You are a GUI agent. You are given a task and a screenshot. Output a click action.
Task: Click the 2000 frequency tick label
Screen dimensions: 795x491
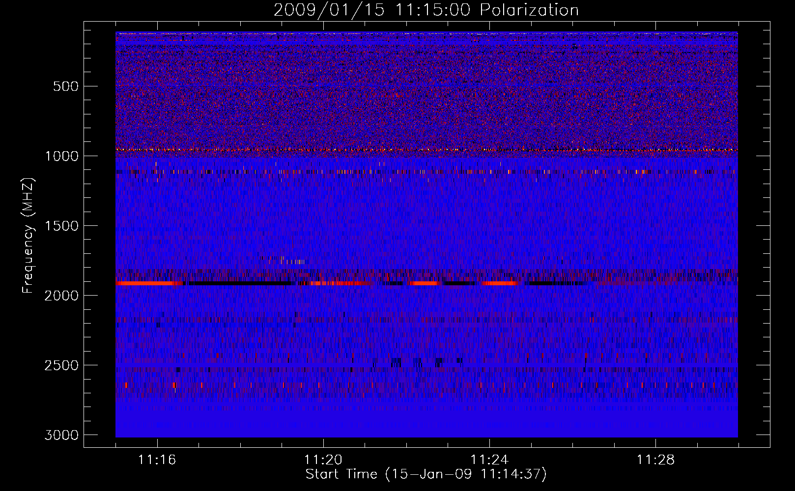61,296
